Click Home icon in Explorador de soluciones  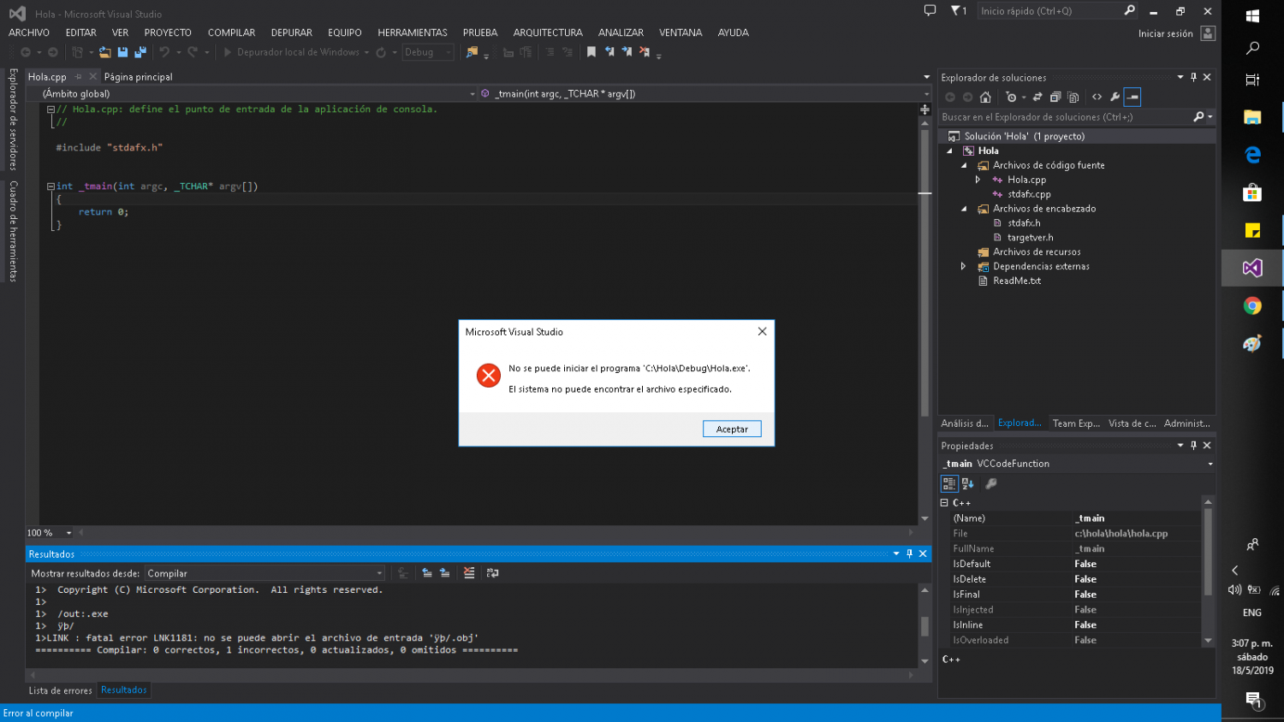[x=985, y=98]
